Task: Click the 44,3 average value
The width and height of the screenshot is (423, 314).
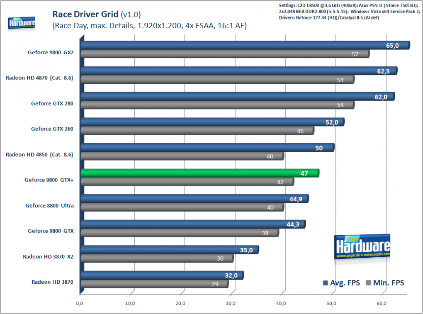Action: [x=293, y=225]
